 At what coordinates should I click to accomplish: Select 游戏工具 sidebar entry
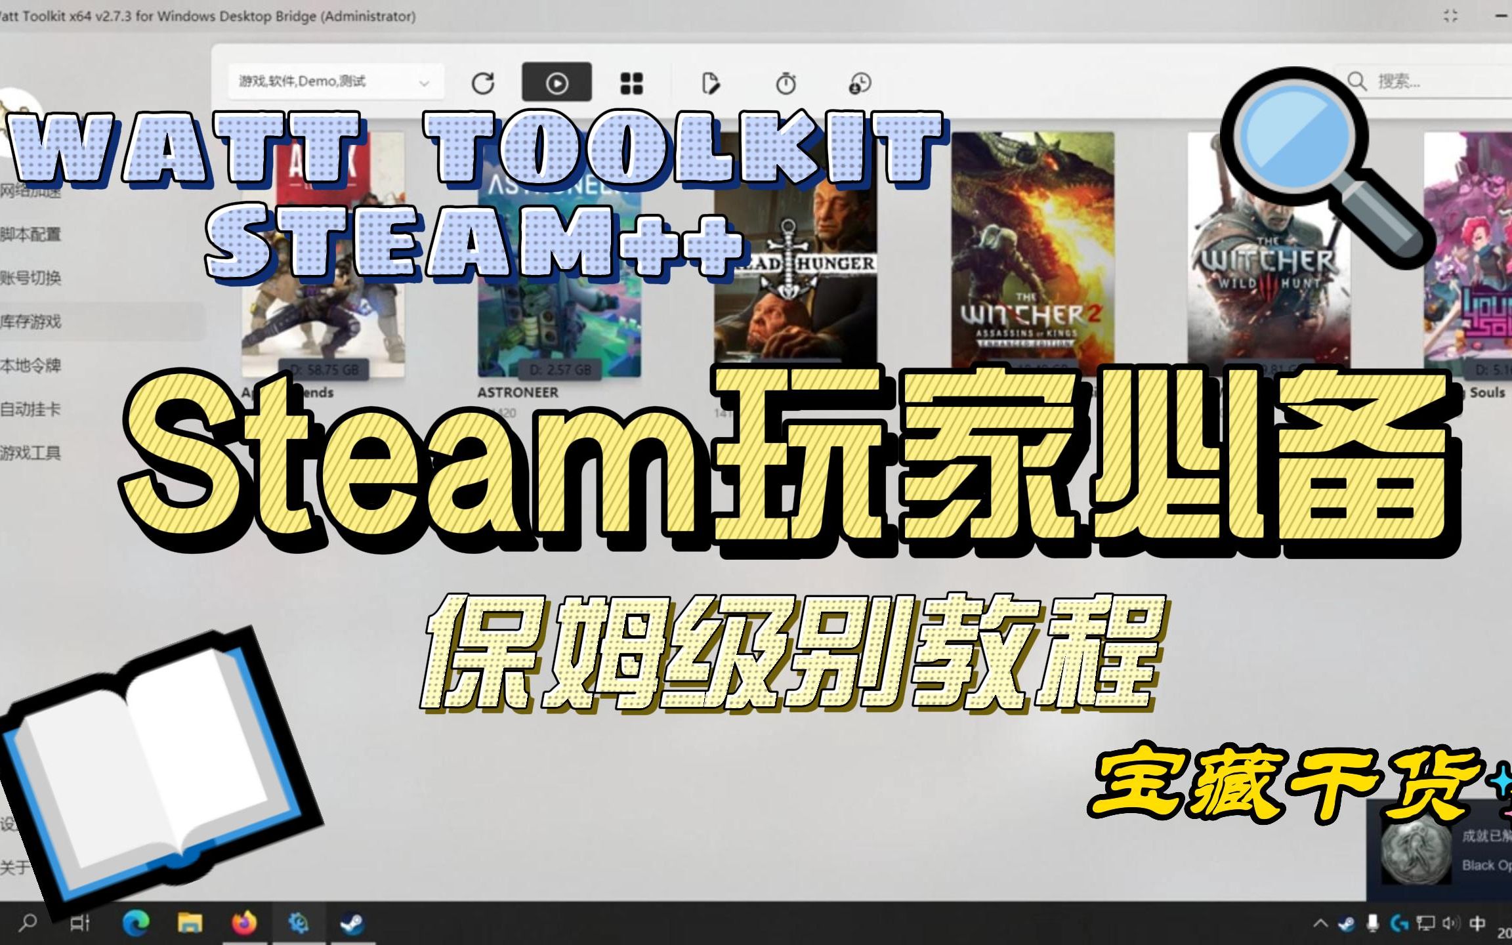coord(31,453)
